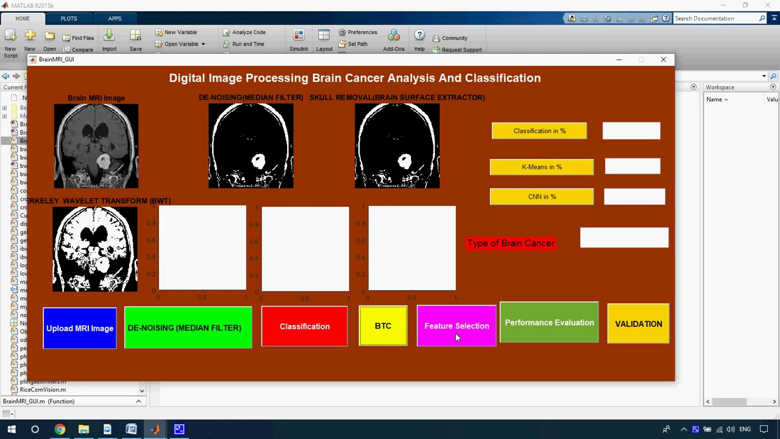Click the Classification in % result field
Image resolution: width=780 pixels, height=439 pixels.
[631, 130]
